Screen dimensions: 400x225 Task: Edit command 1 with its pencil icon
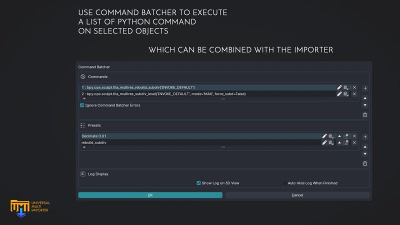click(x=339, y=87)
